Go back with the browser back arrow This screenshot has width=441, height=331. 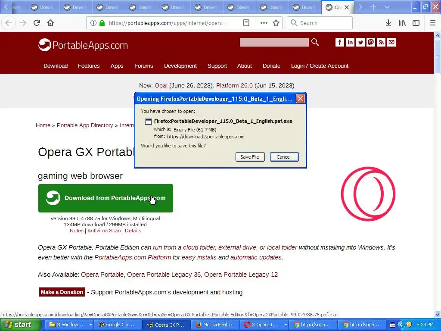point(9,23)
